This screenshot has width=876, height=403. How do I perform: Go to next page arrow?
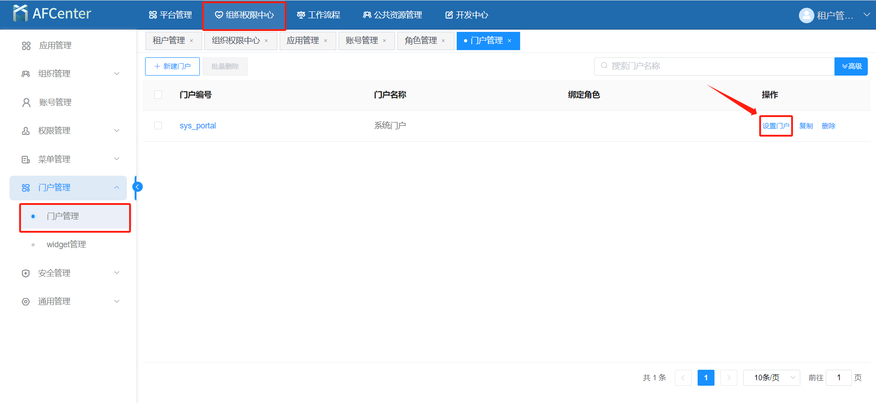(729, 377)
